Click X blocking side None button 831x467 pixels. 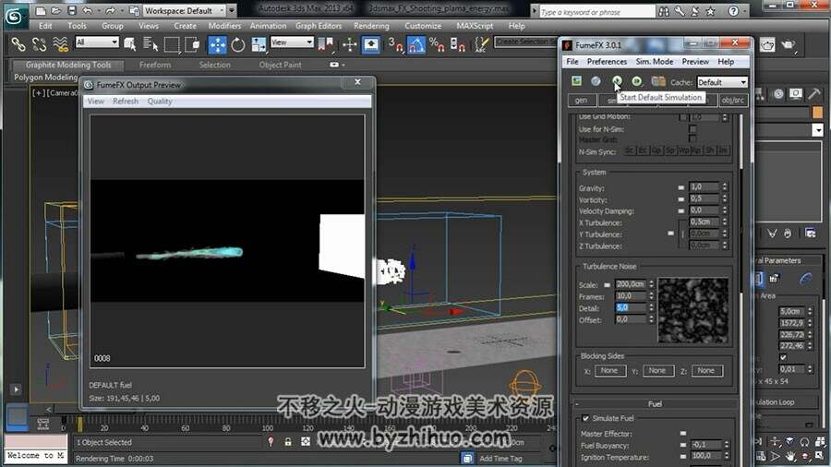[609, 371]
